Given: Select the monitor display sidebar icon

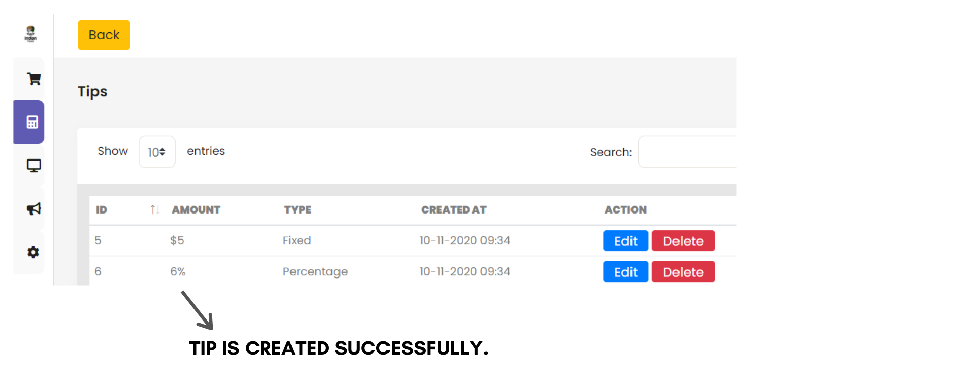Looking at the screenshot, I should 33,166.
